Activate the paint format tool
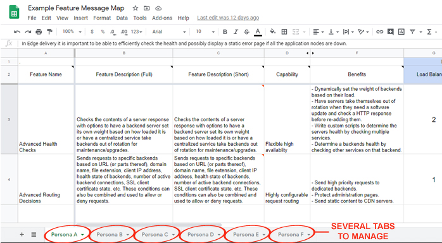Viewport: 442px width, 243px height. coord(49,32)
